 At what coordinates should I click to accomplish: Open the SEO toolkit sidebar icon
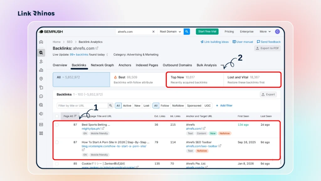click(41, 52)
